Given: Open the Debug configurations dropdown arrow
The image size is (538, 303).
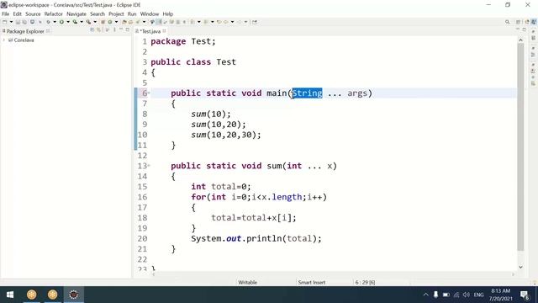Looking at the screenshot, I should [x=55, y=22].
